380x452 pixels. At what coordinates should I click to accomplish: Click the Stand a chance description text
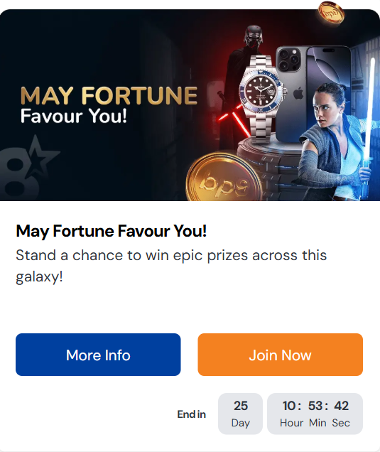point(171,266)
